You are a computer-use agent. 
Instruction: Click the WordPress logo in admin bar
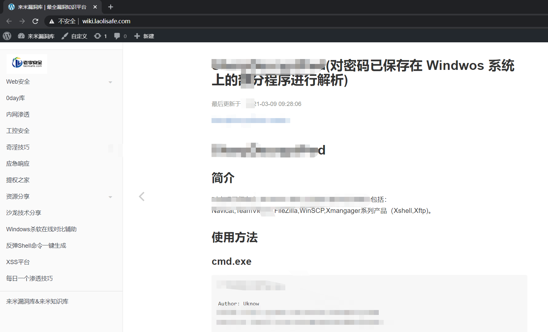7,36
